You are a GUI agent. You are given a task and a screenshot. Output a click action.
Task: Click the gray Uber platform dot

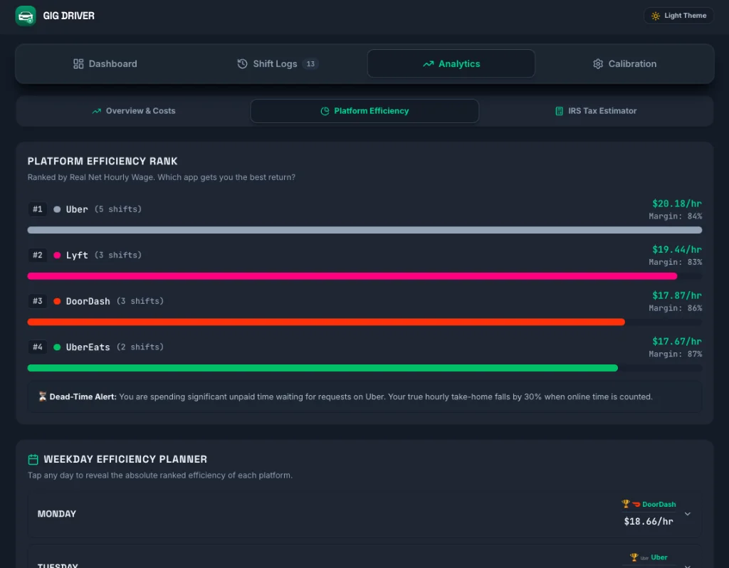click(x=57, y=209)
